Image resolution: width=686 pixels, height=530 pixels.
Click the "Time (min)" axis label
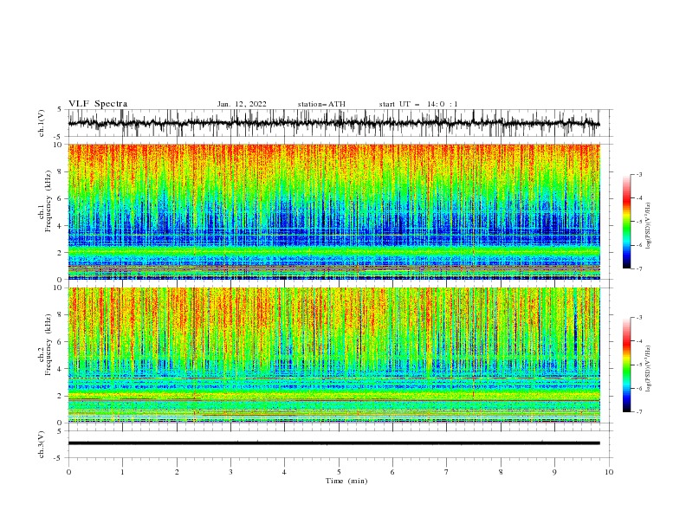tap(346, 481)
